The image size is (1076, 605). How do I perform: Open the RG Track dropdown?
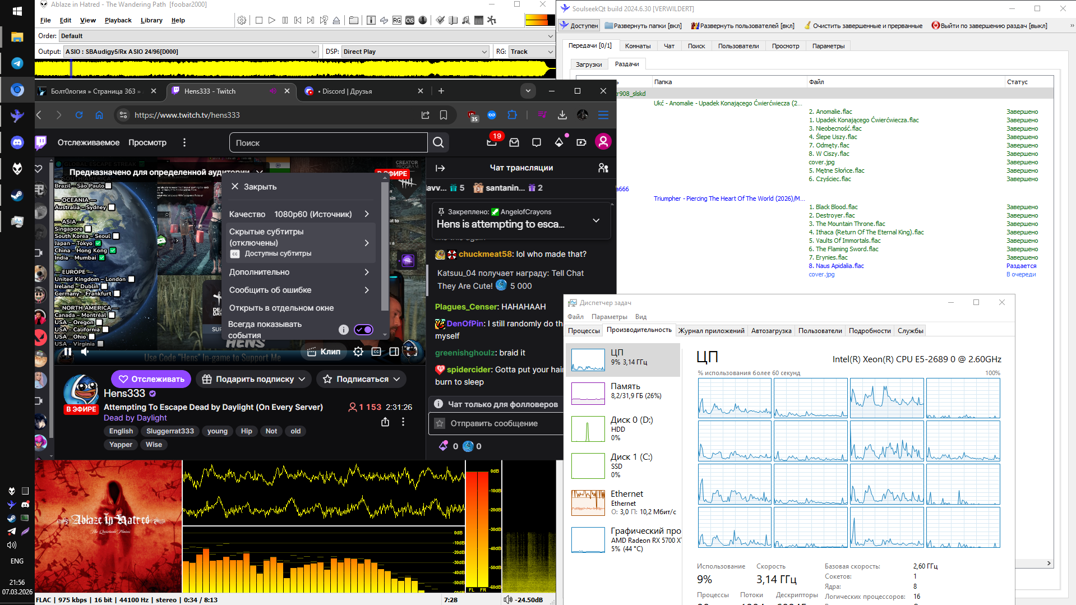coord(532,52)
